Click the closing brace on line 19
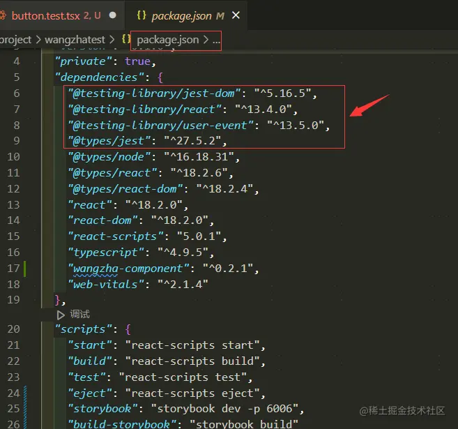This screenshot has height=429, width=458. point(58,301)
